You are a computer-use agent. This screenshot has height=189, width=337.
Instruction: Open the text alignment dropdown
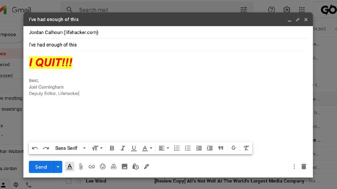tap(164, 148)
